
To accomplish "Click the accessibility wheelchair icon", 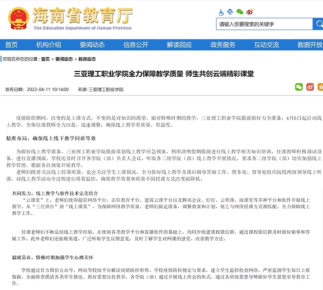I will click(x=222, y=12).
